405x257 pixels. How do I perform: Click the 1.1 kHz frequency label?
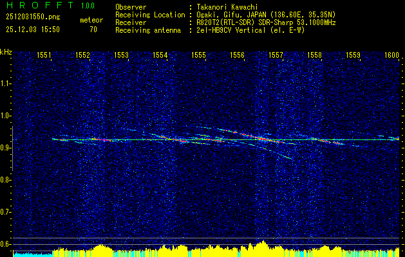6,84
